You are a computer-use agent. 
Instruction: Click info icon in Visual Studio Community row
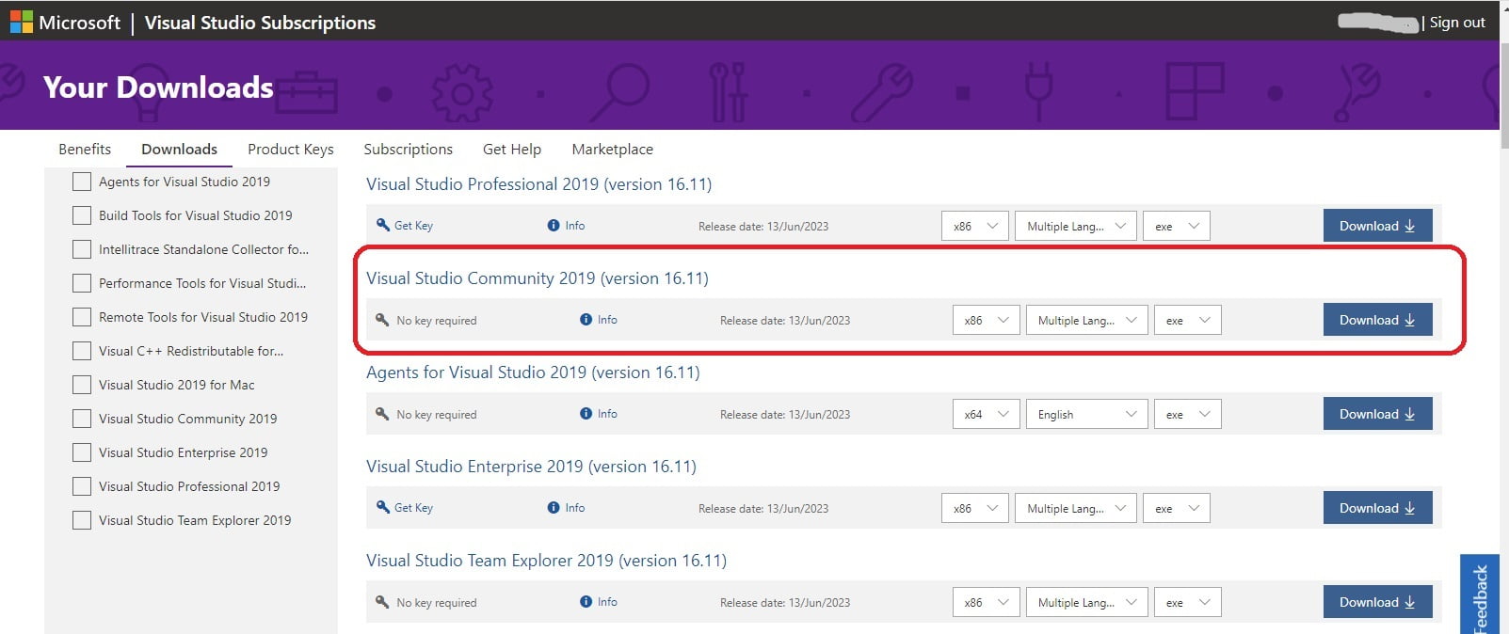[586, 320]
